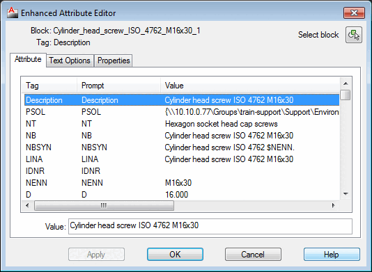Image resolution: width=372 pixels, height=272 pixels.
Task: Click the Prompt column header
Action: [118, 86]
